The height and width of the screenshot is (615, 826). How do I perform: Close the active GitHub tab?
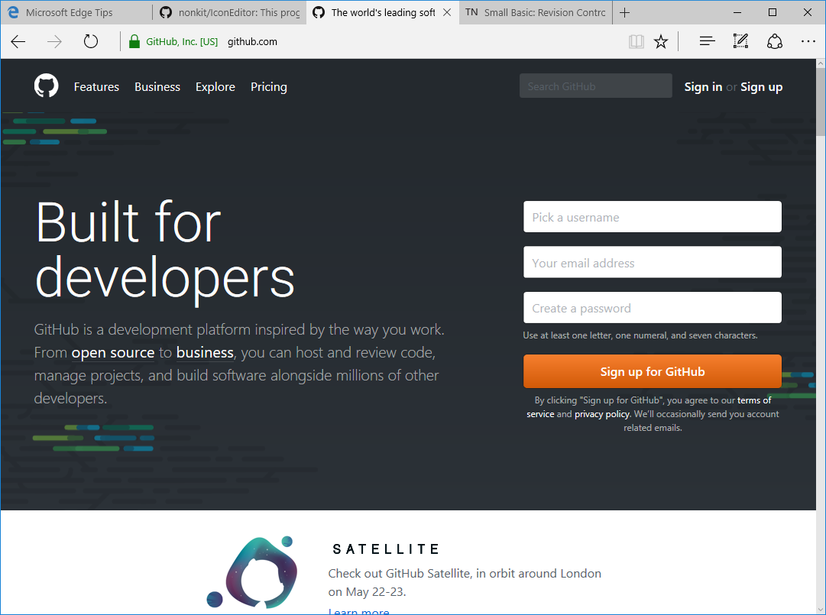tap(447, 12)
